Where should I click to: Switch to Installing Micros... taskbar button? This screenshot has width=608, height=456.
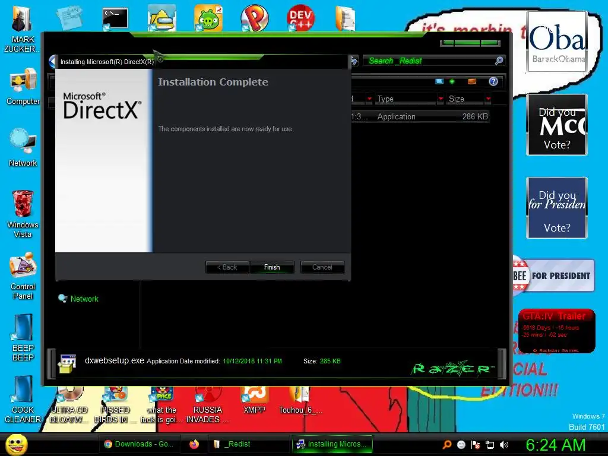[x=332, y=444]
